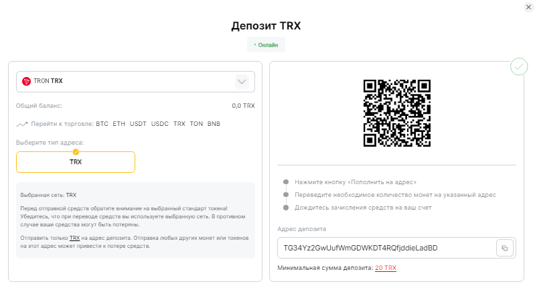The height and width of the screenshot is (292, 535).
Task: Click the green checkmark circle icon
Action: pos(519,66)
